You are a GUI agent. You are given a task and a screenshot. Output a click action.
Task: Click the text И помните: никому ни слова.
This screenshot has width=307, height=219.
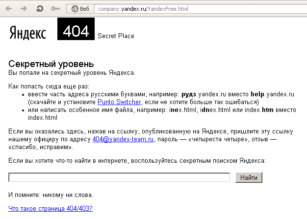click(x=51, y=195)
